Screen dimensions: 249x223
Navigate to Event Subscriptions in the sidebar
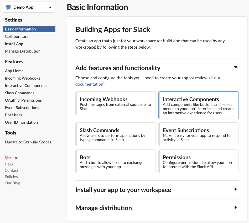click(x=22, y=108)
